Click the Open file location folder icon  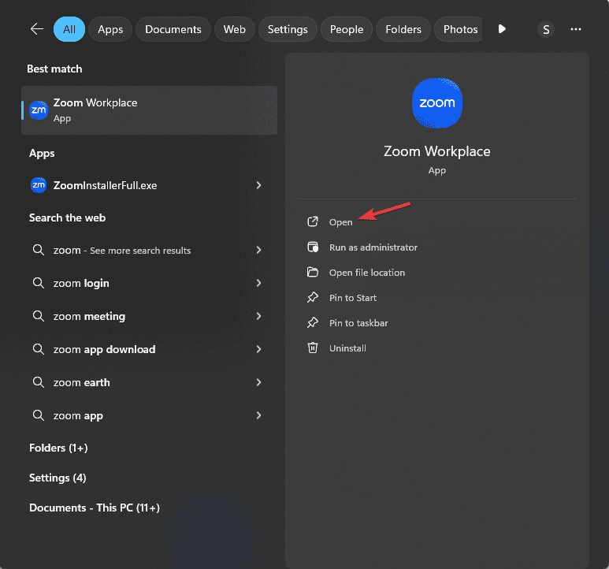[x=313, y=273]
